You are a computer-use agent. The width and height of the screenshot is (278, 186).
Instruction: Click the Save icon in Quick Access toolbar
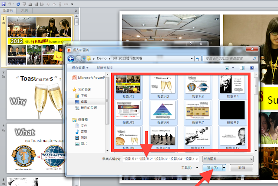click(x=3, y=4)
